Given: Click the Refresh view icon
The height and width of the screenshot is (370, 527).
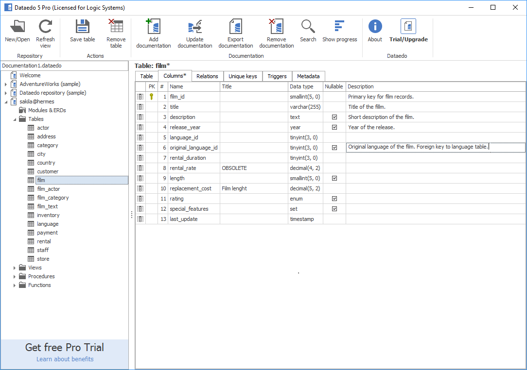Looking at the screenshot, I should tap(45, 27).
